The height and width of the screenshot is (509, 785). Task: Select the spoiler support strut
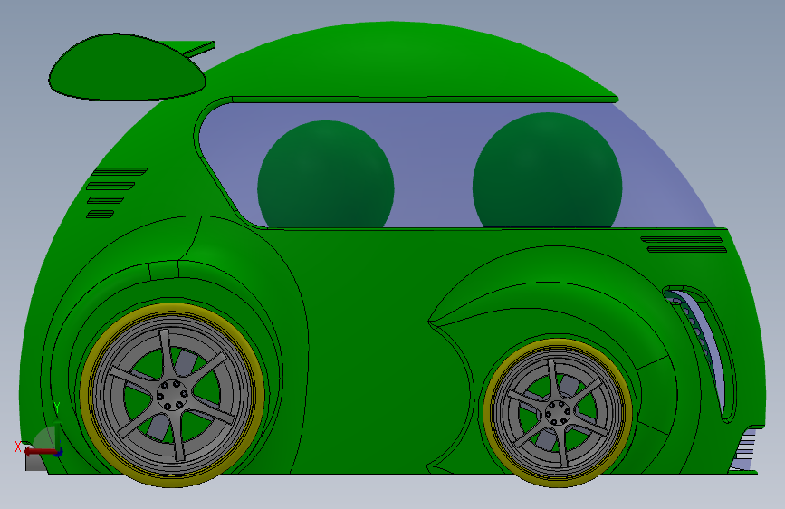point(199,49)
